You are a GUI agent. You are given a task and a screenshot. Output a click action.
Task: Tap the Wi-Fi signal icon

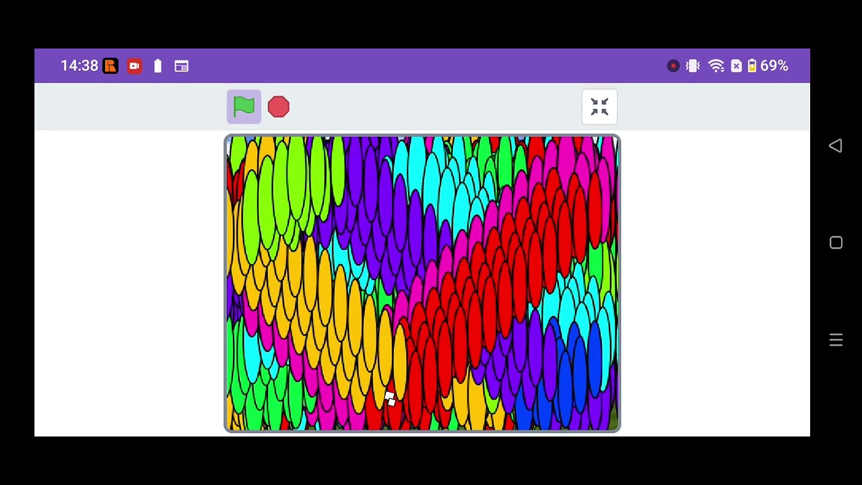coord(717,66)
